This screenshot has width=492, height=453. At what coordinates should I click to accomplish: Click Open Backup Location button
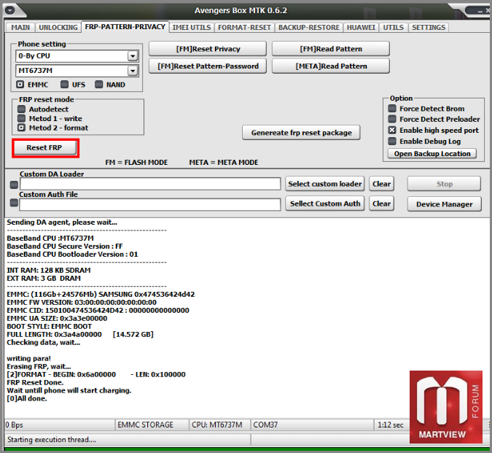pos(432,153)
